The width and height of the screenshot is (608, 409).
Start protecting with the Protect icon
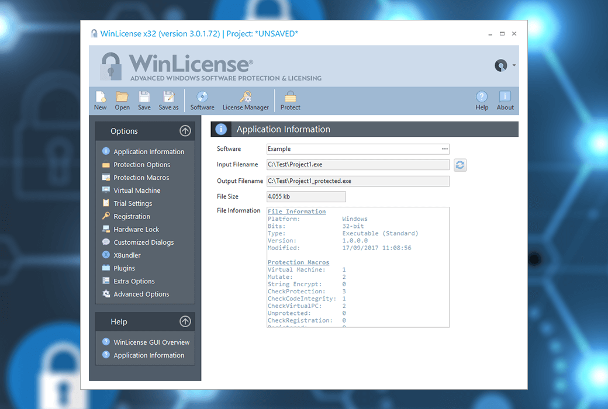(x=290, y=100)
